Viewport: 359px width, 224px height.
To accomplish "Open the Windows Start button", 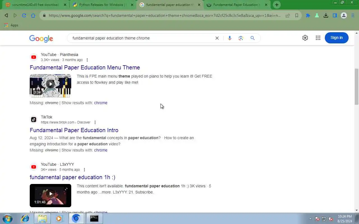I will pyautogui.click(x=8, y=218).
